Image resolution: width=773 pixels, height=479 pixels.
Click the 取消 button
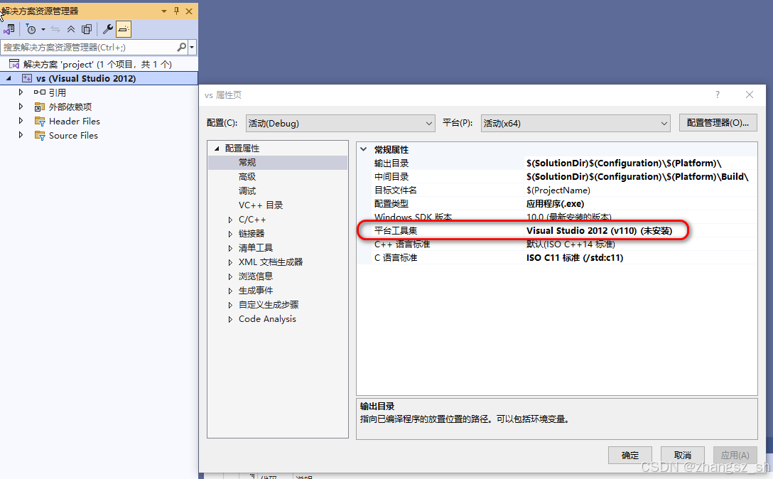pos(682,456)
